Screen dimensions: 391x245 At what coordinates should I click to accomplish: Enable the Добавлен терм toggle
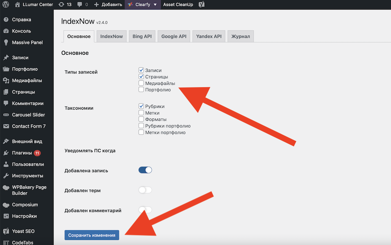click(145, 190)
